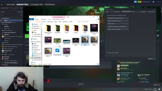Select the battlepass_header_loop video file

click(x=94, y=29)
